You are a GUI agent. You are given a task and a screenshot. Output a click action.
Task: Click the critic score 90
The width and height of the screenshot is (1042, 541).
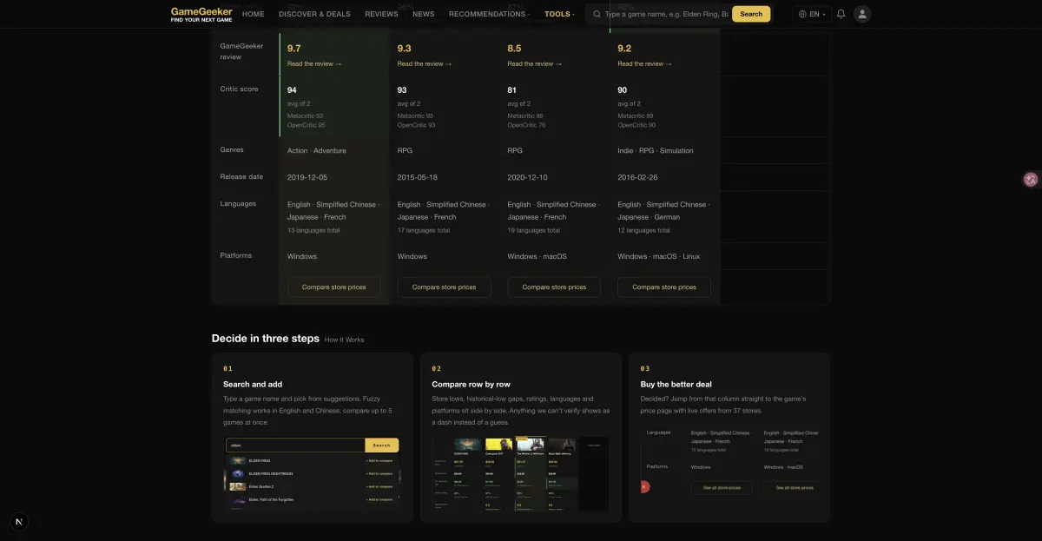coord(623,90)
